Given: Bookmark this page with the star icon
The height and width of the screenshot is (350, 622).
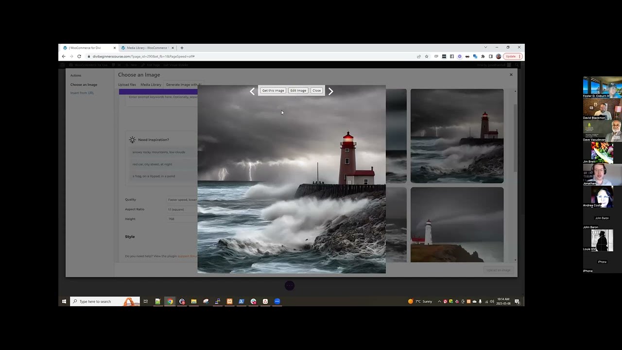Looking at the screenshot, I should pos(427,56).
